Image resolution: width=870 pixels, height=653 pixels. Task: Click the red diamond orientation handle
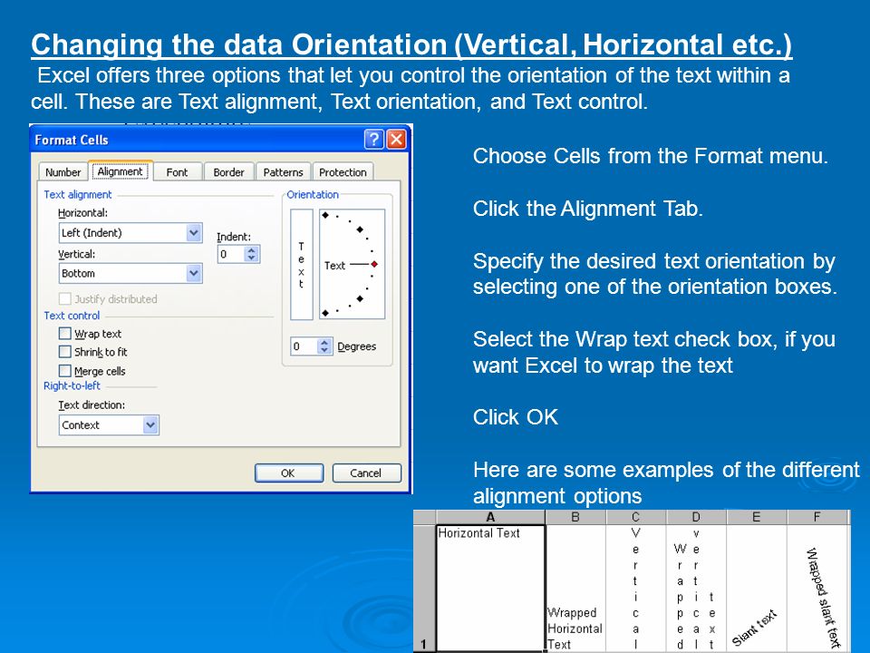pos(374,264)
